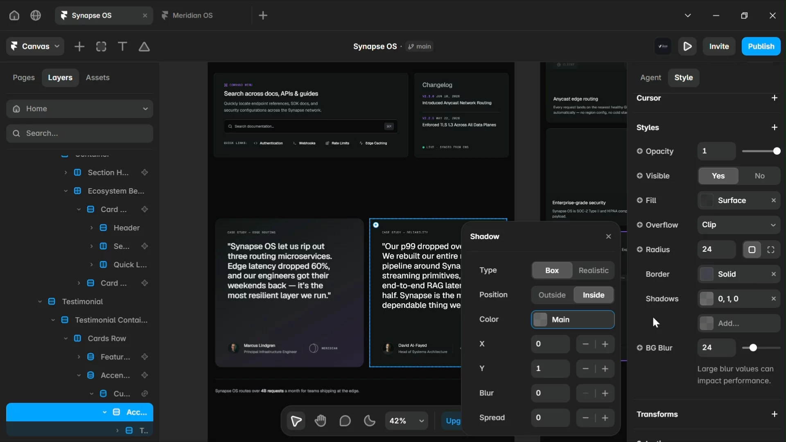Viewport: 786px width, 442px height.
Task: Open the Canvas mode dropdown
Action: (35, 46)
